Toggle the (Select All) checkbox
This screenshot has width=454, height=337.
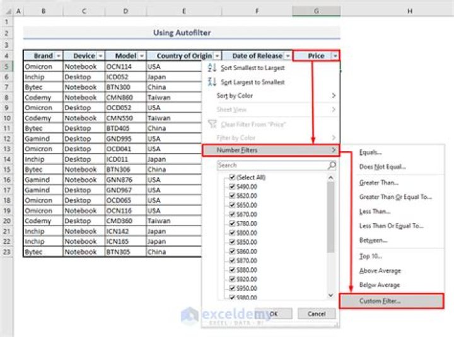tap(231, 177)
